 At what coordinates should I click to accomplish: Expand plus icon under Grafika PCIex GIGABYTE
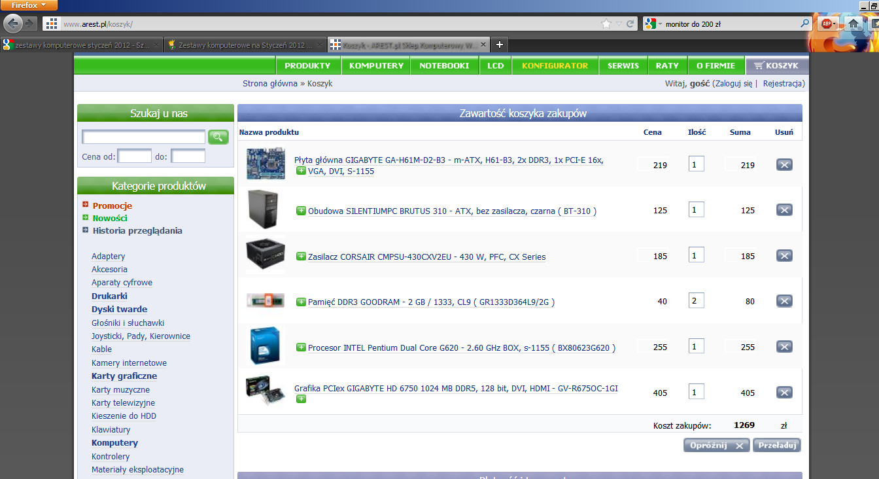(301, 399)
